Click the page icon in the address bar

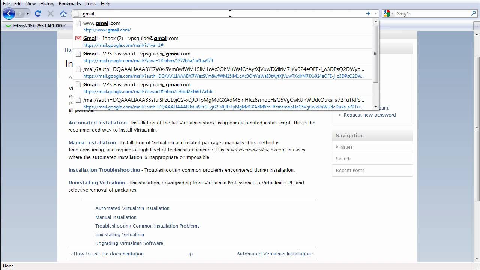click(x=76, y=14)
